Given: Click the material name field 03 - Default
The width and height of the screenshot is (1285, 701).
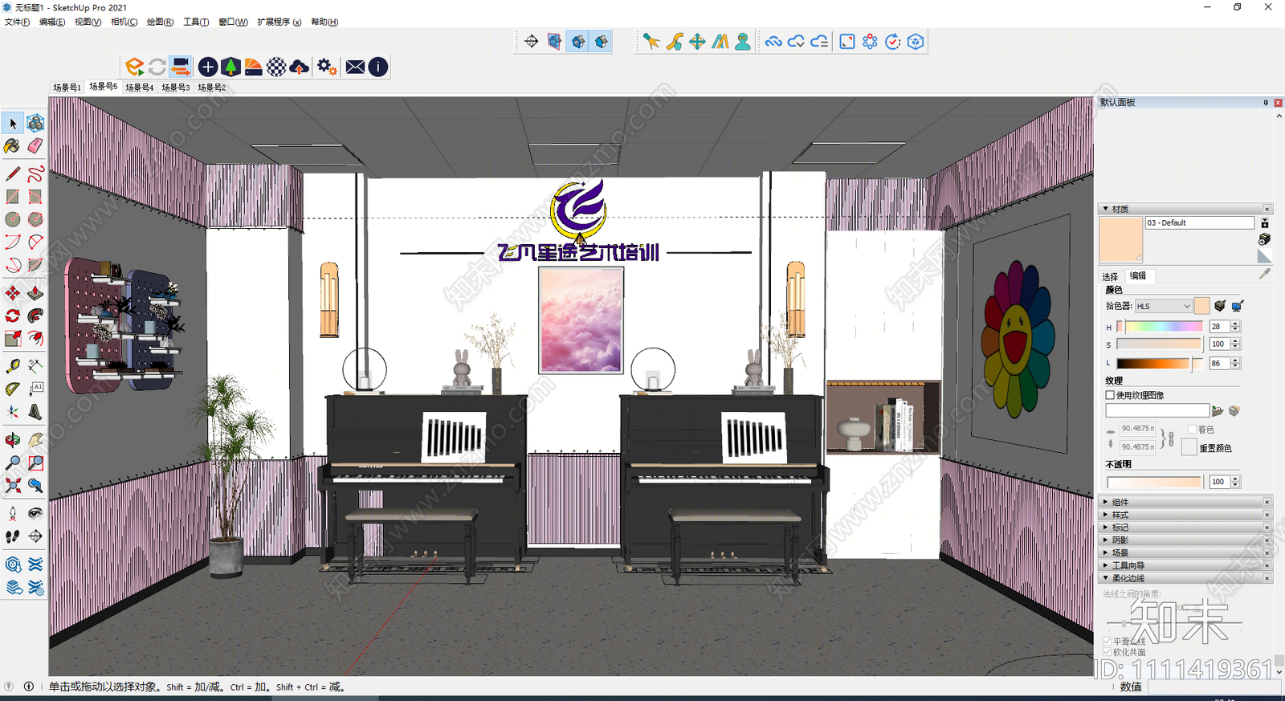Looking at the screenshot, I should click(x=1200, y=223).
